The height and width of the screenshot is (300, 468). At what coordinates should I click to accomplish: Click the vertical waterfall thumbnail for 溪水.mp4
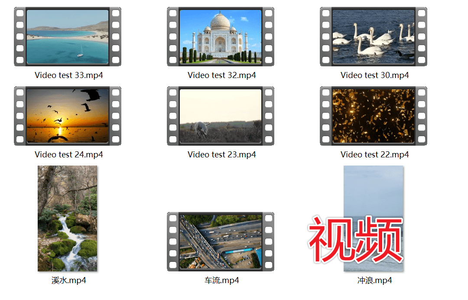click(68, 219)
